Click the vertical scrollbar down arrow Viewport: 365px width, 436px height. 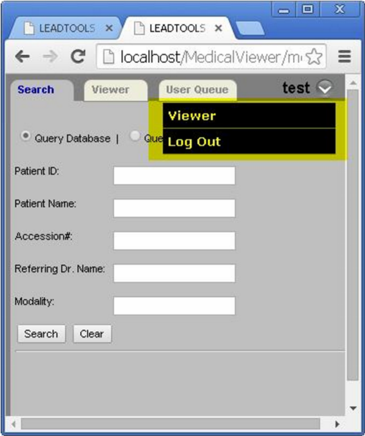[x=353, y=408]
